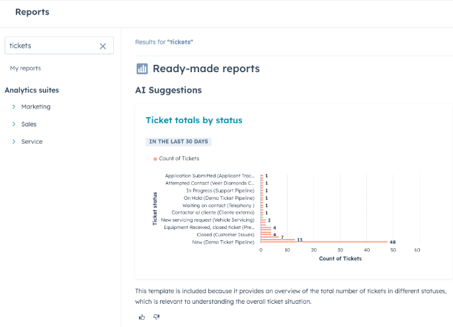Image resolution: width=453 pixels, height=327 pixels.
Task: Expand the Sales chevron
Action: (x=14, y=124)
